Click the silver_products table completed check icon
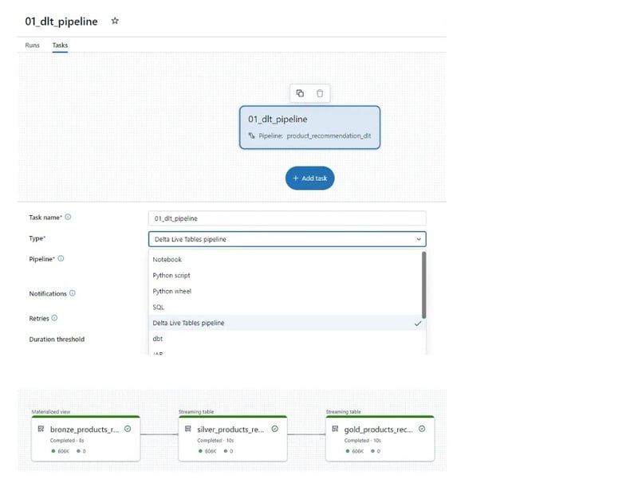The width and height of the screenshot is (638, 487). click(x=274, y=429)
